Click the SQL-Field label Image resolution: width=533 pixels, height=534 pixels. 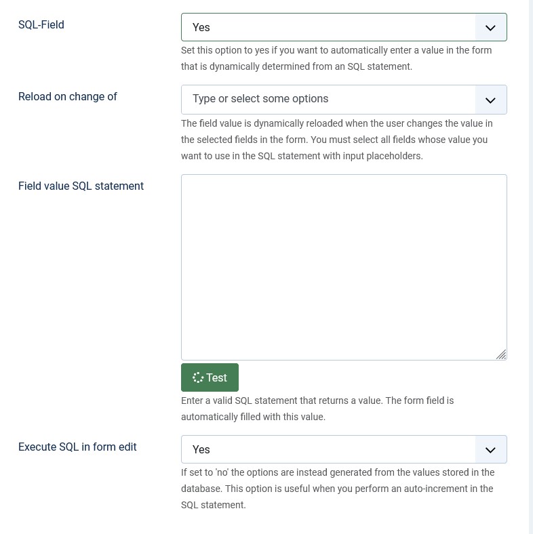click(41, 25)
